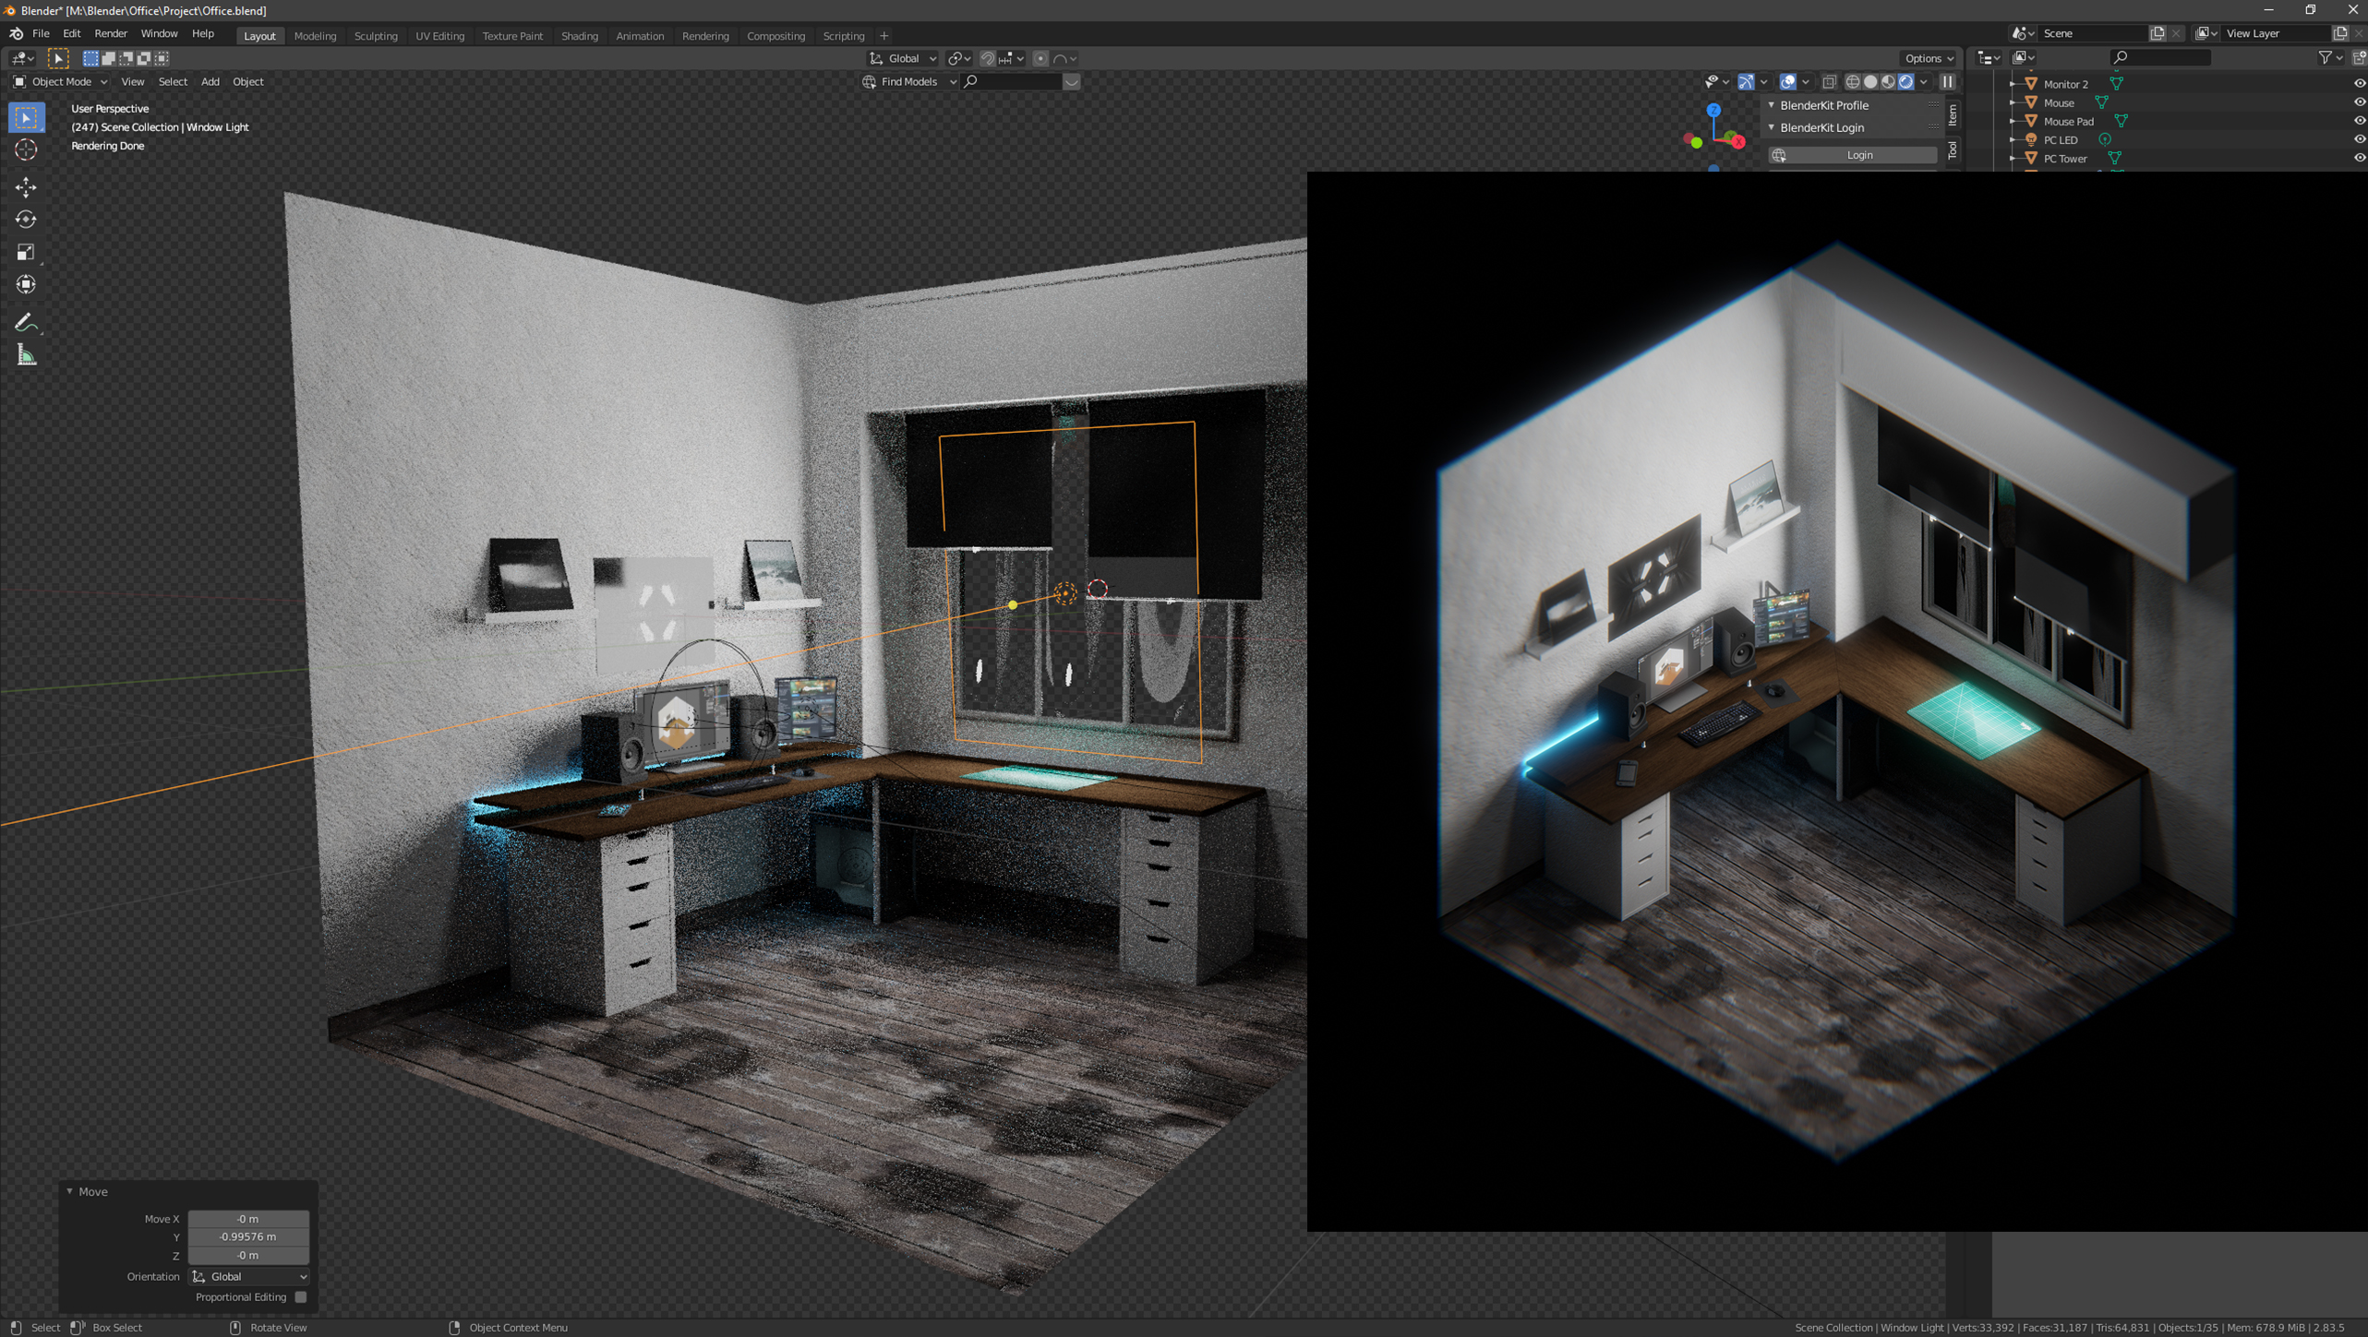This screenshot has height=1337, width=2368.
Task: Select the Scale tool
Action: pyautogui.click(x=26, y=252)
